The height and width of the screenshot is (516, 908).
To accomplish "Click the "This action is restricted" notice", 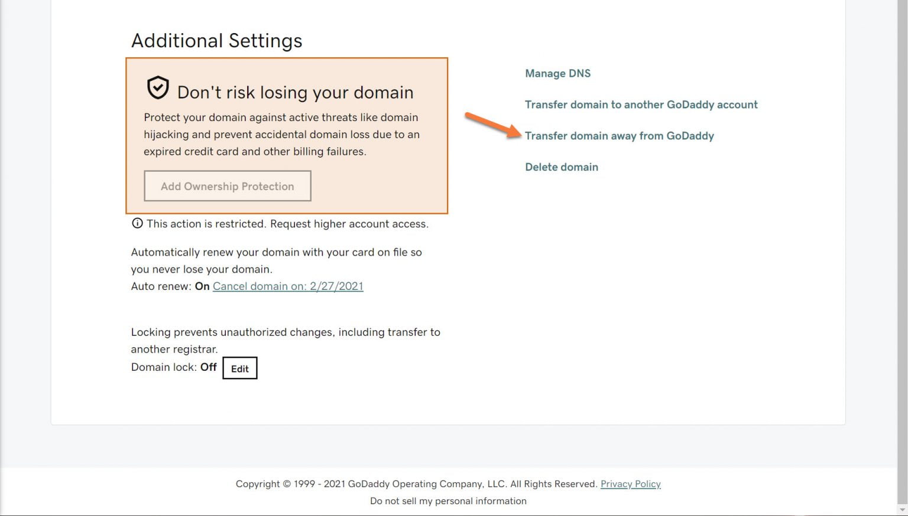I will (287, 224).
